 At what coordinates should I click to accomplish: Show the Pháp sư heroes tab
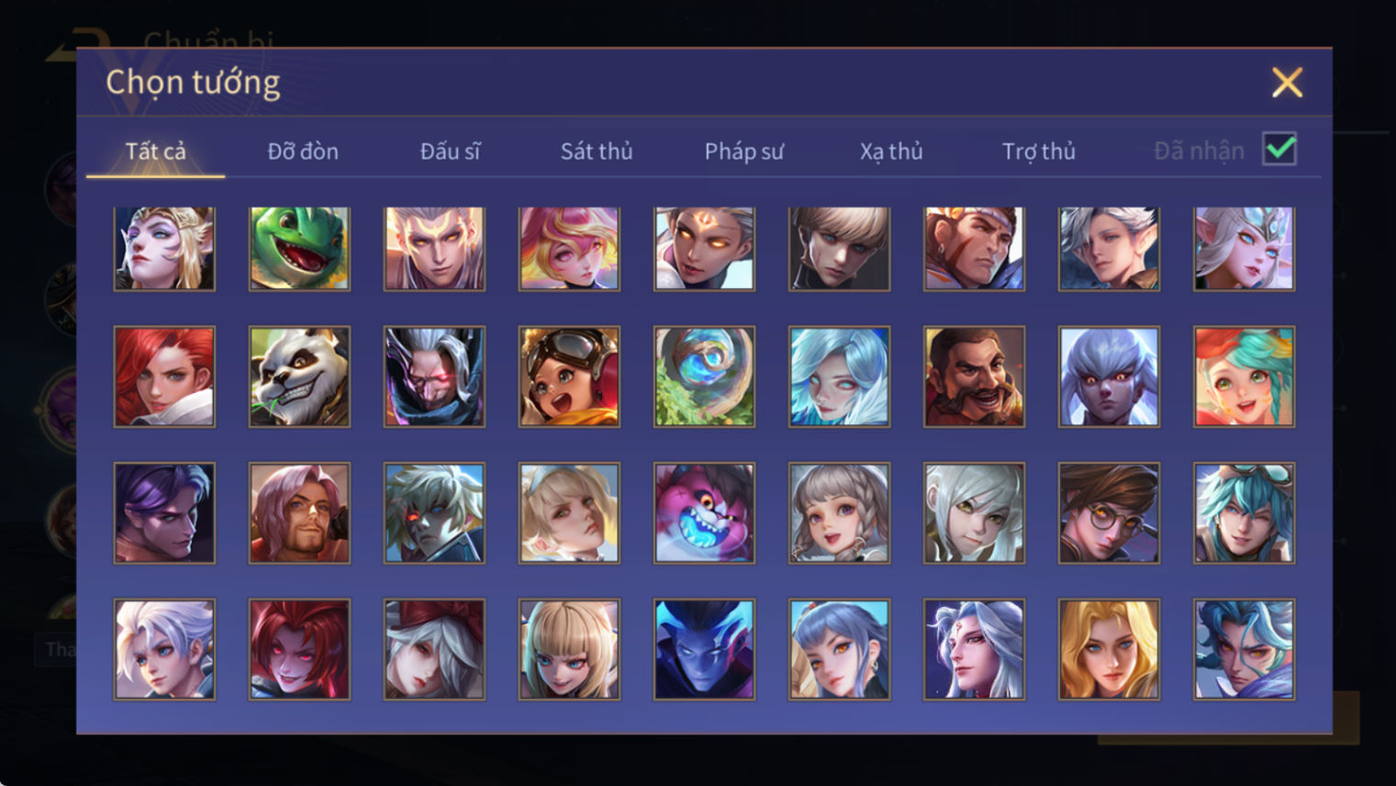(x=744, y=152)
